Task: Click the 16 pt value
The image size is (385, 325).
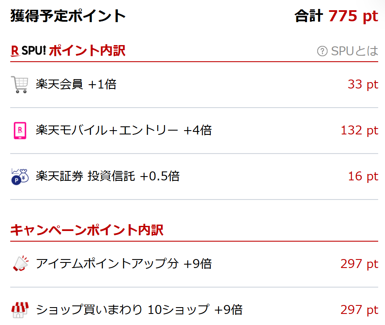Action: click(363, 176)
